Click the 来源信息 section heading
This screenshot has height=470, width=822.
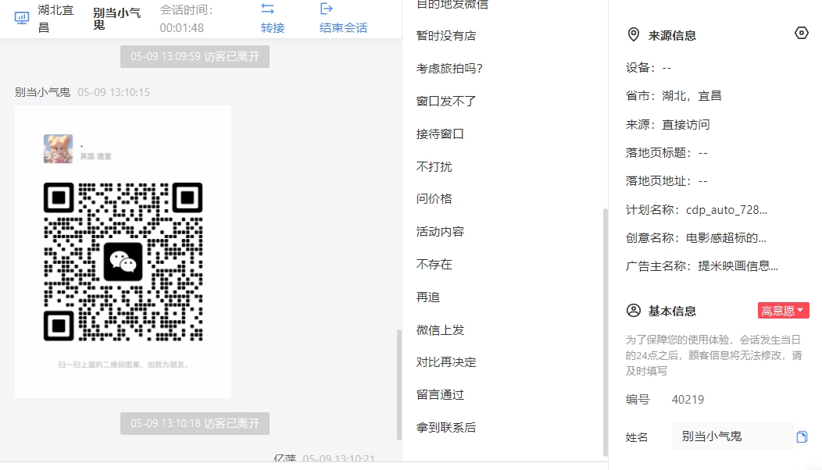point(672,35)
